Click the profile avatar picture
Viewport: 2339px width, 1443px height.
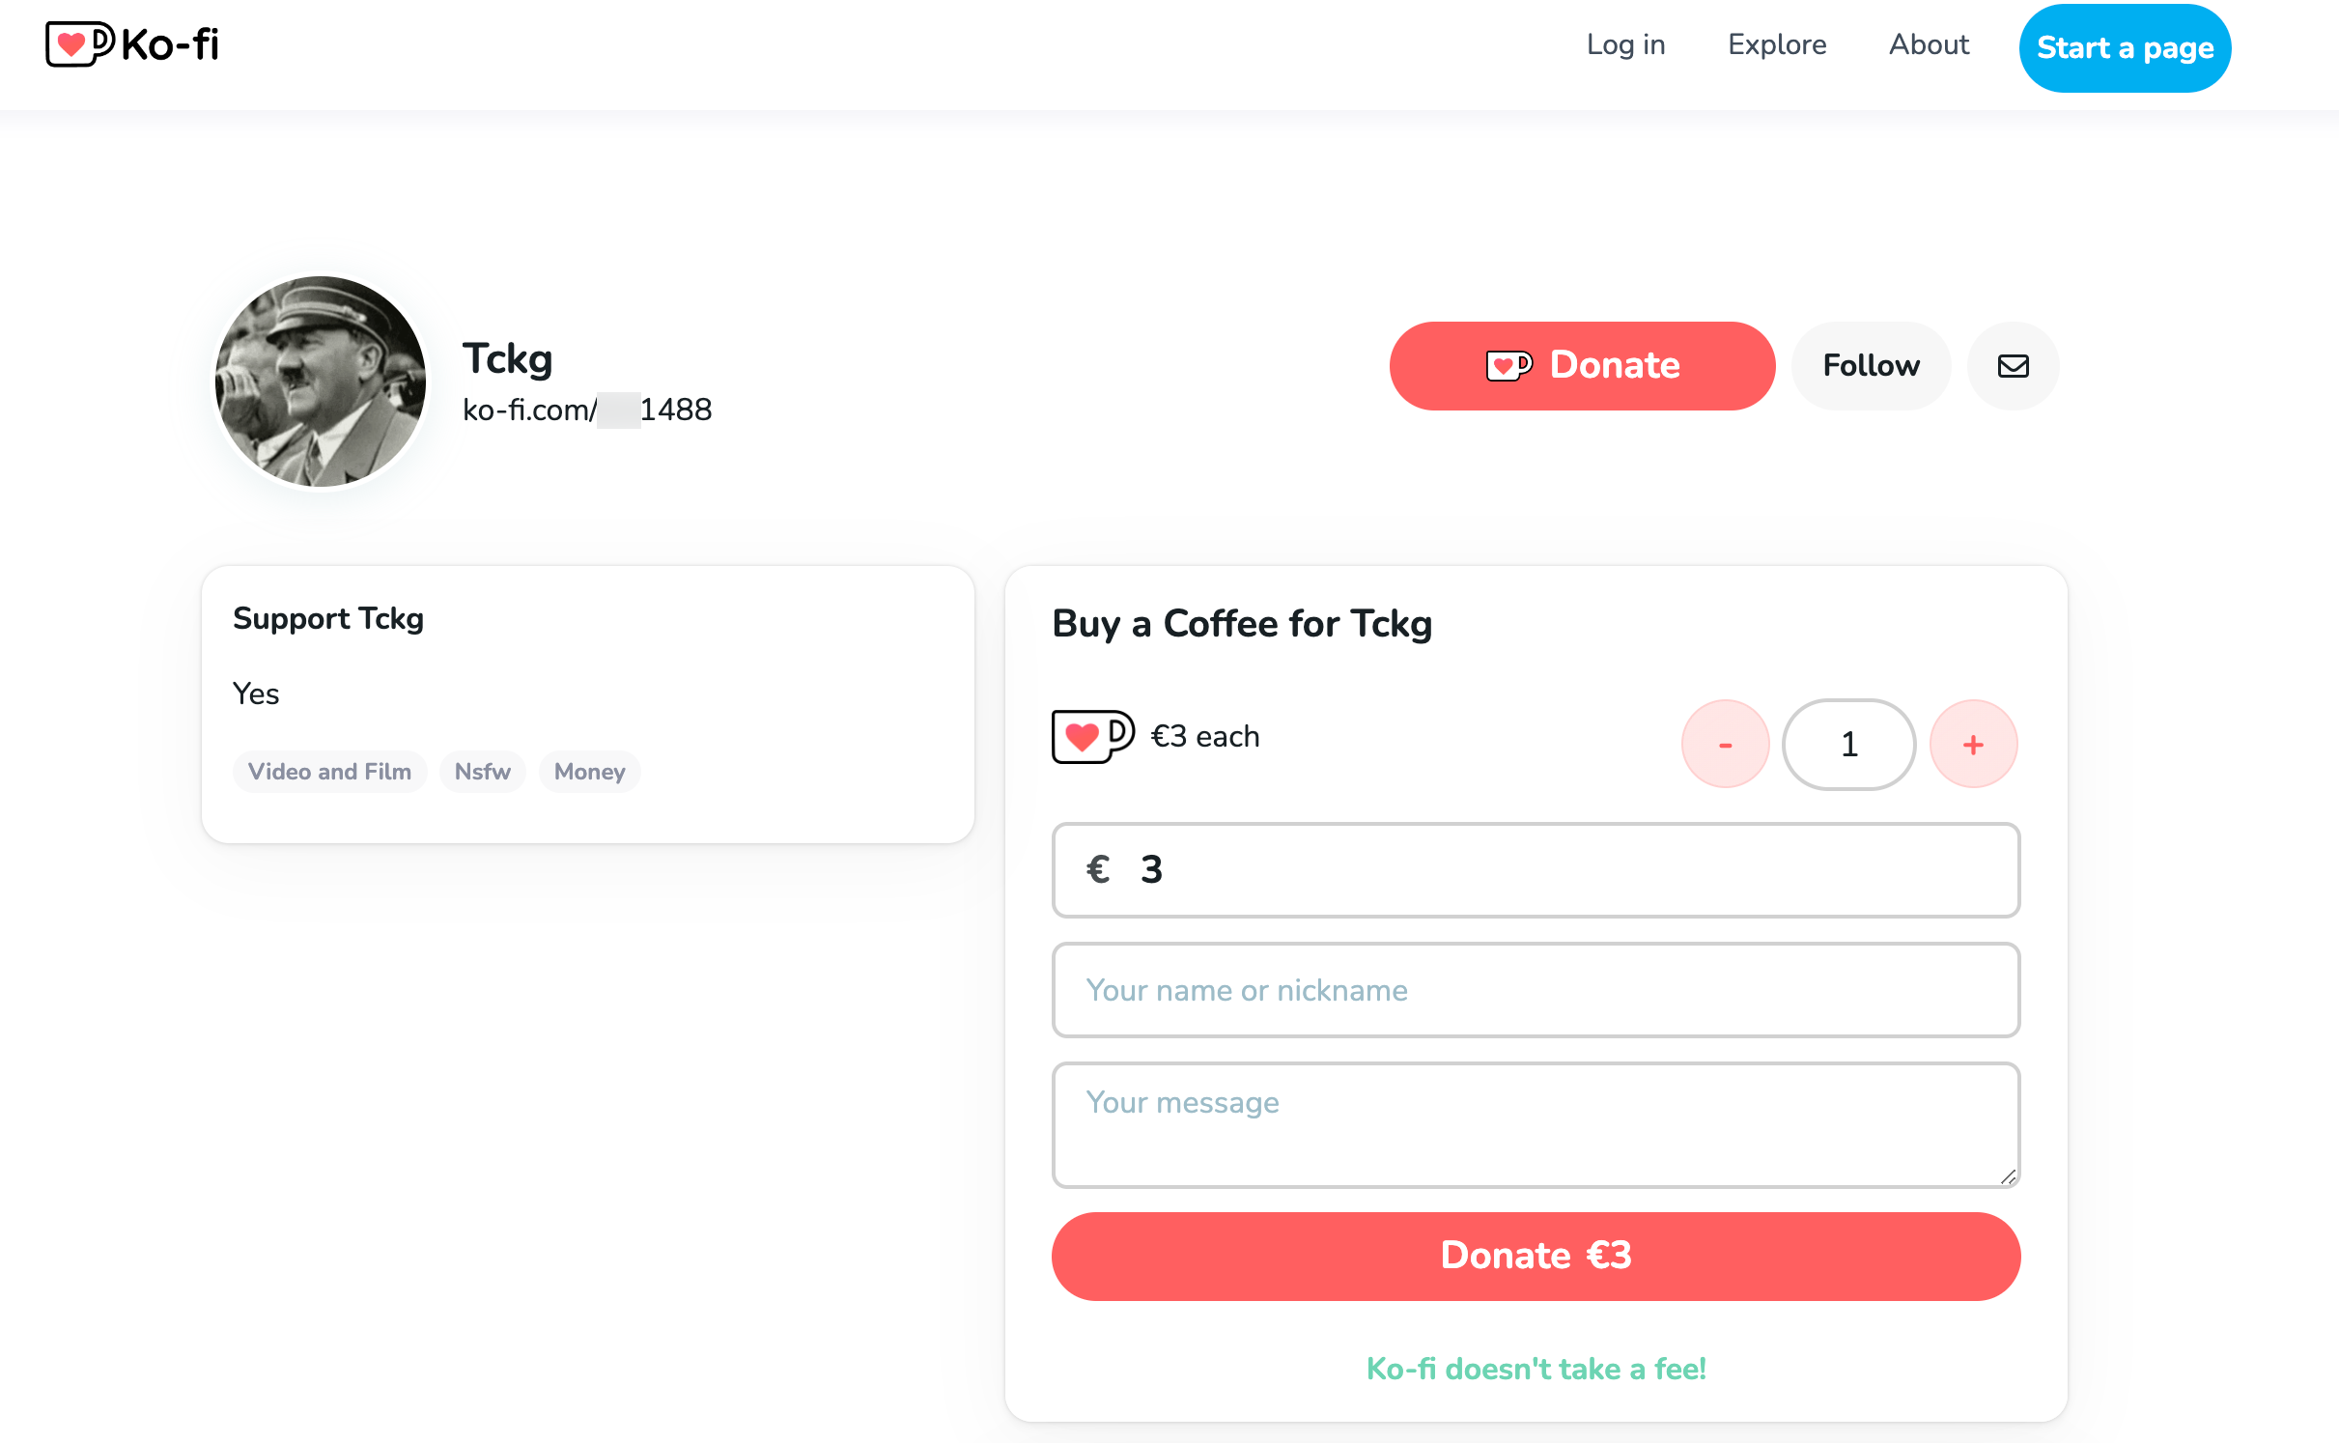point(321,382)
